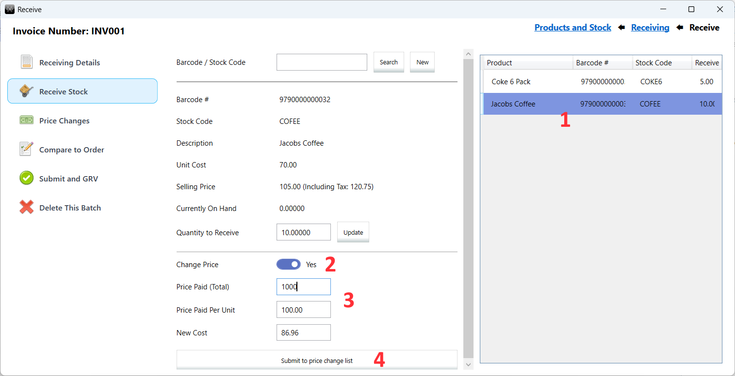
Task: Click the Price Paid (Total) field
Action: click(304, 286)
